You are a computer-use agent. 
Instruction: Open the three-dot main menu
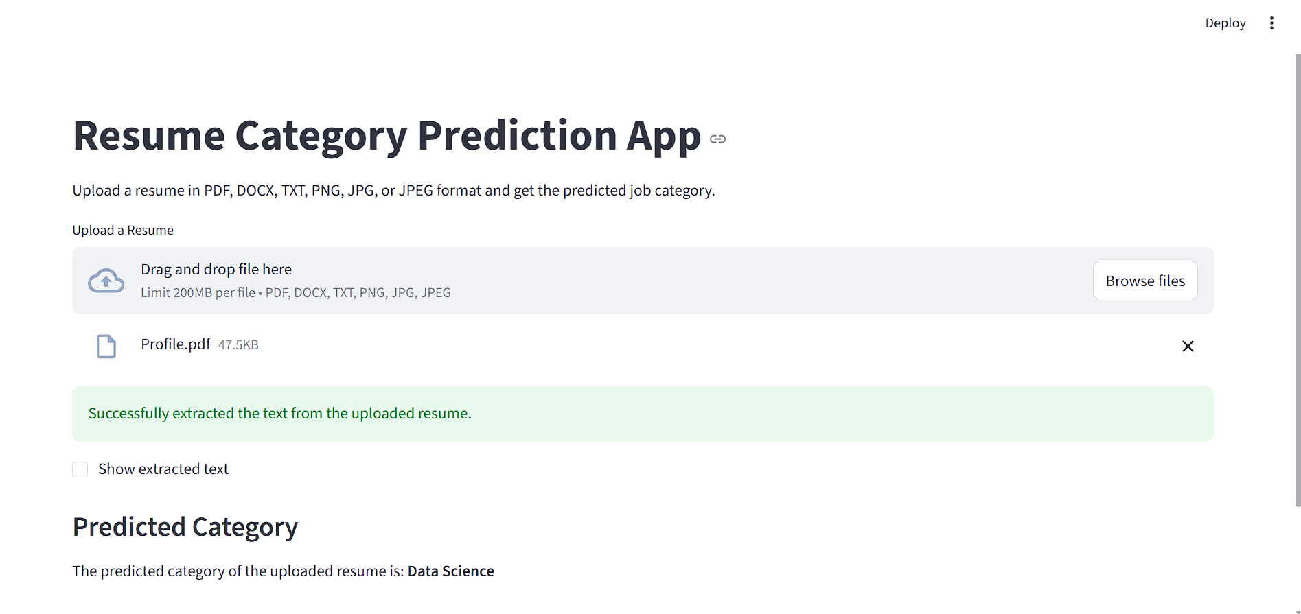click(x=1271, y=23)
